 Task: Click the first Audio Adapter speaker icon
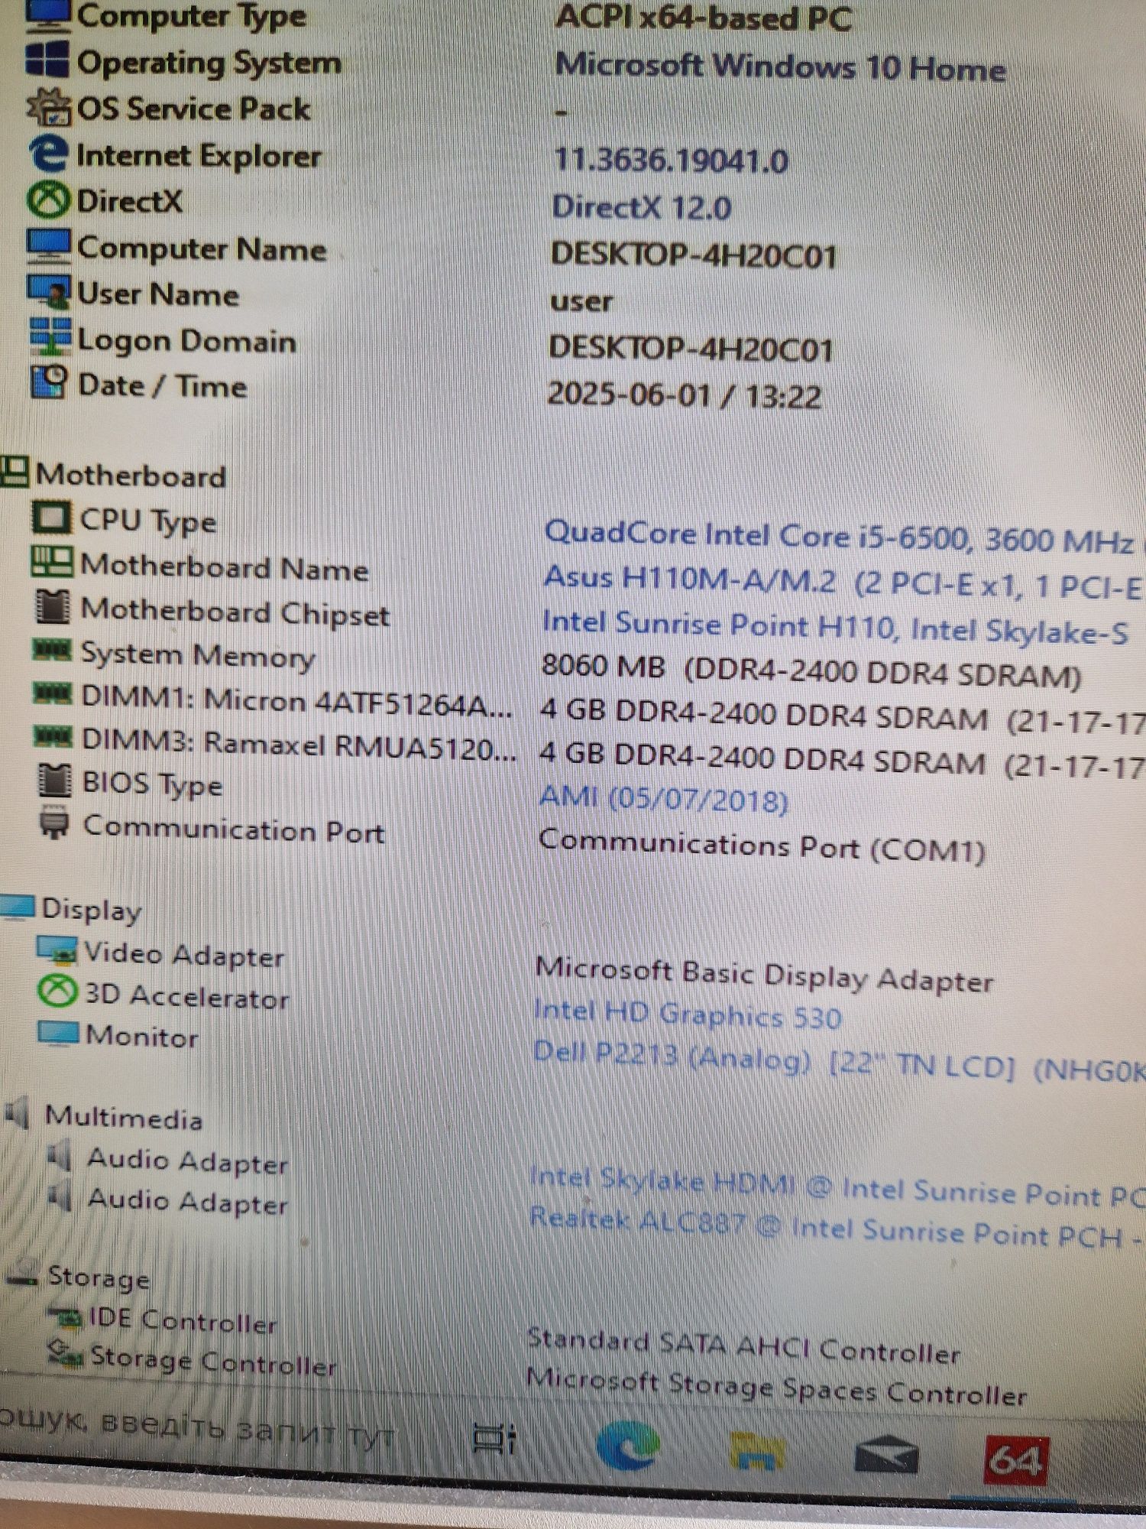(x=60, y=1156)
